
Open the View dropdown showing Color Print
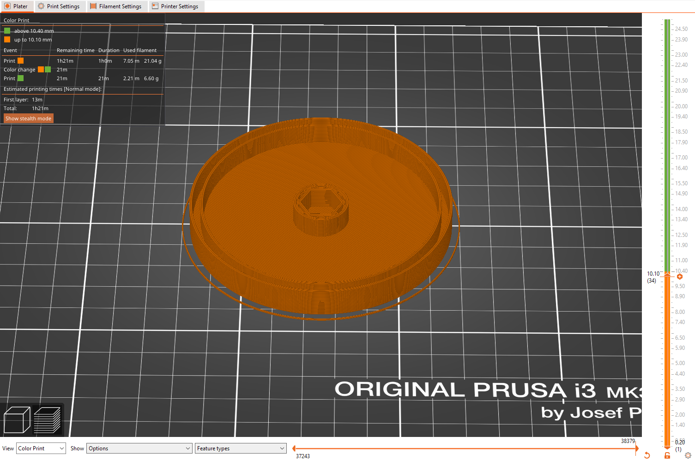[x=41, y=448]
